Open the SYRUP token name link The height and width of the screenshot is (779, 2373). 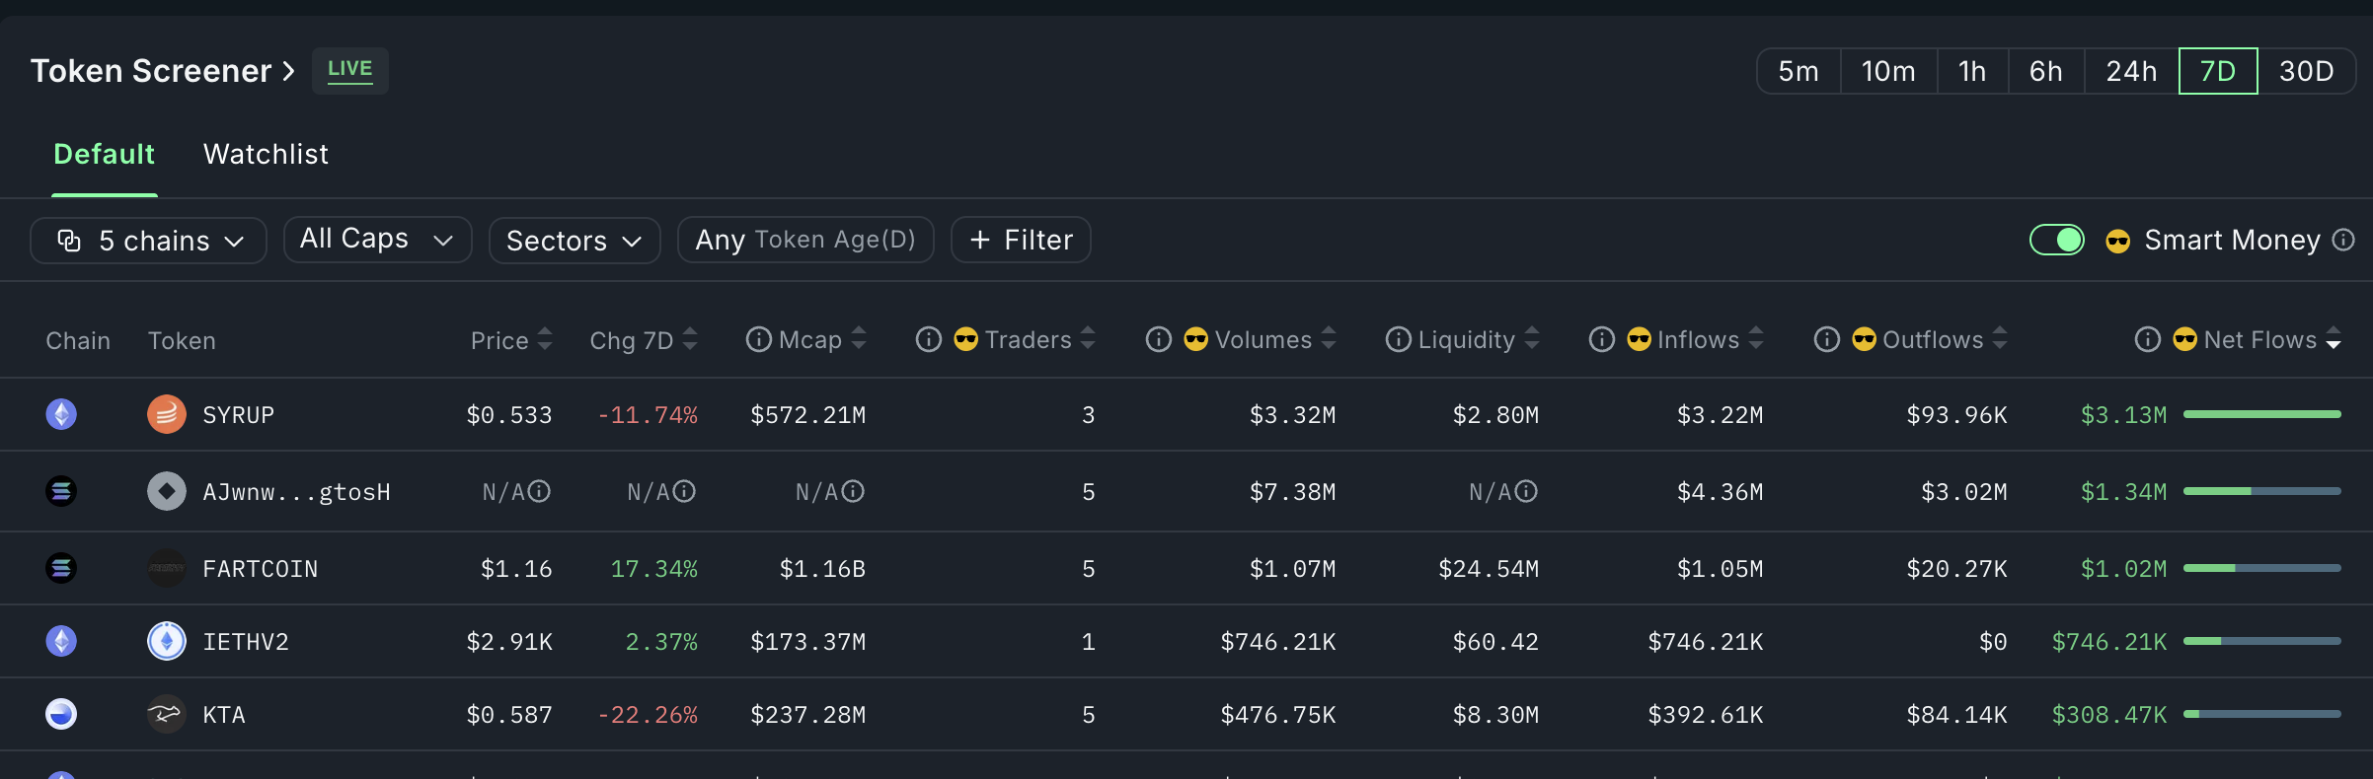tap(239, 415)
